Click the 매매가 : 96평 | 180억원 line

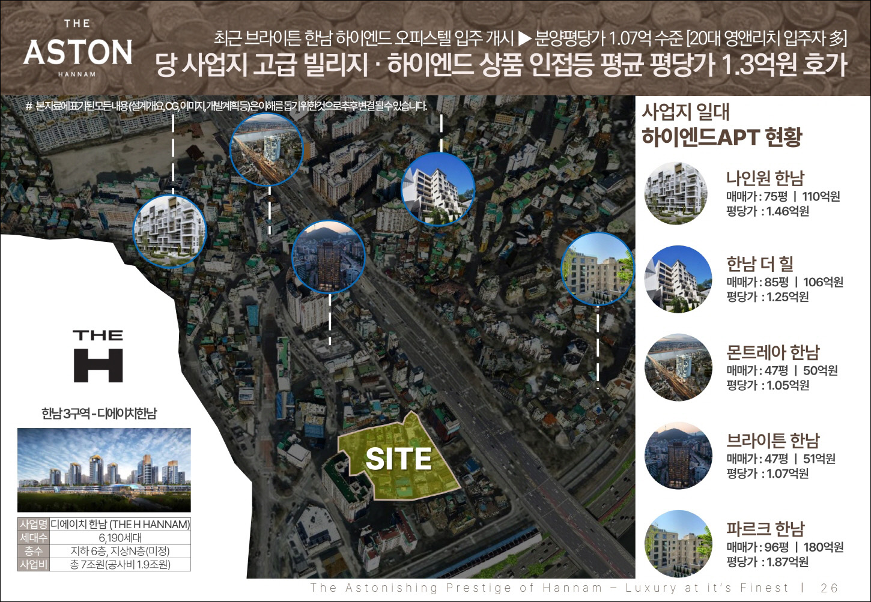coord(785,547)
